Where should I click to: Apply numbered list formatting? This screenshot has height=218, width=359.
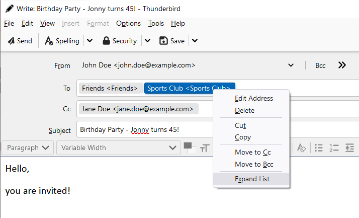(x=334, y=148)
